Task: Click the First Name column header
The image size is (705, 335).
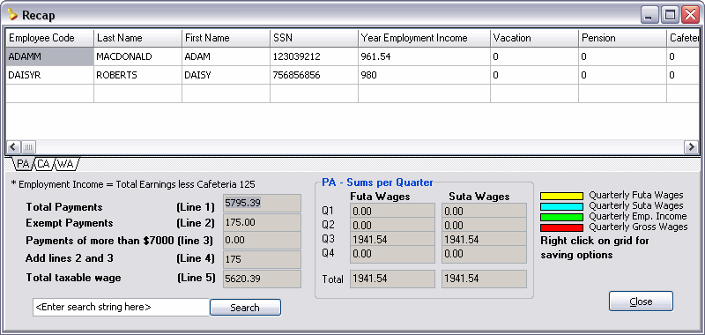Action: point(226,38)
